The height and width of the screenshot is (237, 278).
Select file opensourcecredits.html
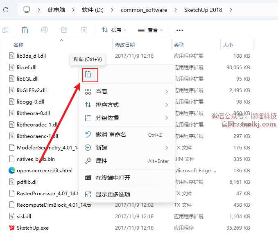tap(45, 170)
